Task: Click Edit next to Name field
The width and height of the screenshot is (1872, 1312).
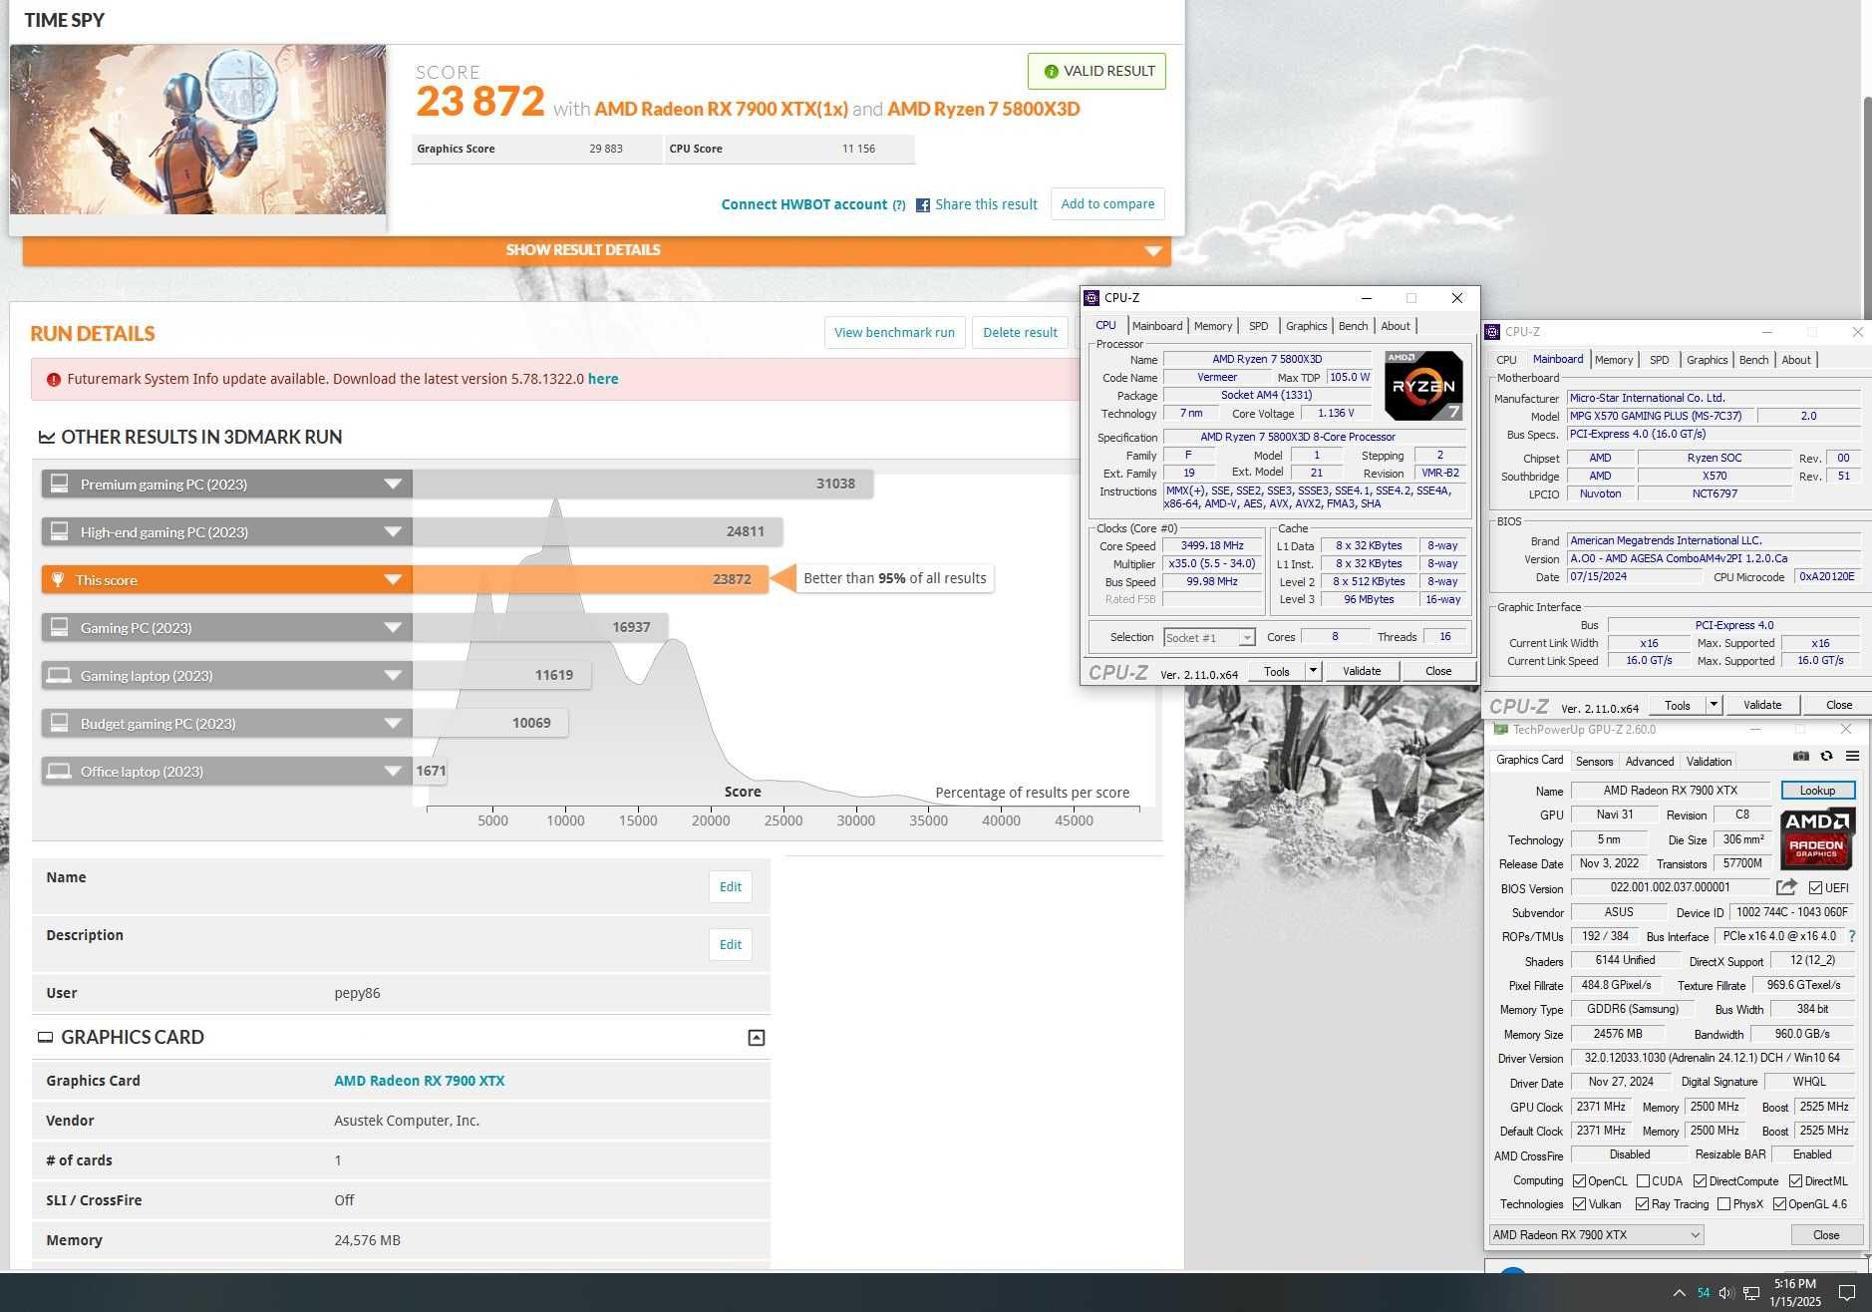Action: point(731,887)
